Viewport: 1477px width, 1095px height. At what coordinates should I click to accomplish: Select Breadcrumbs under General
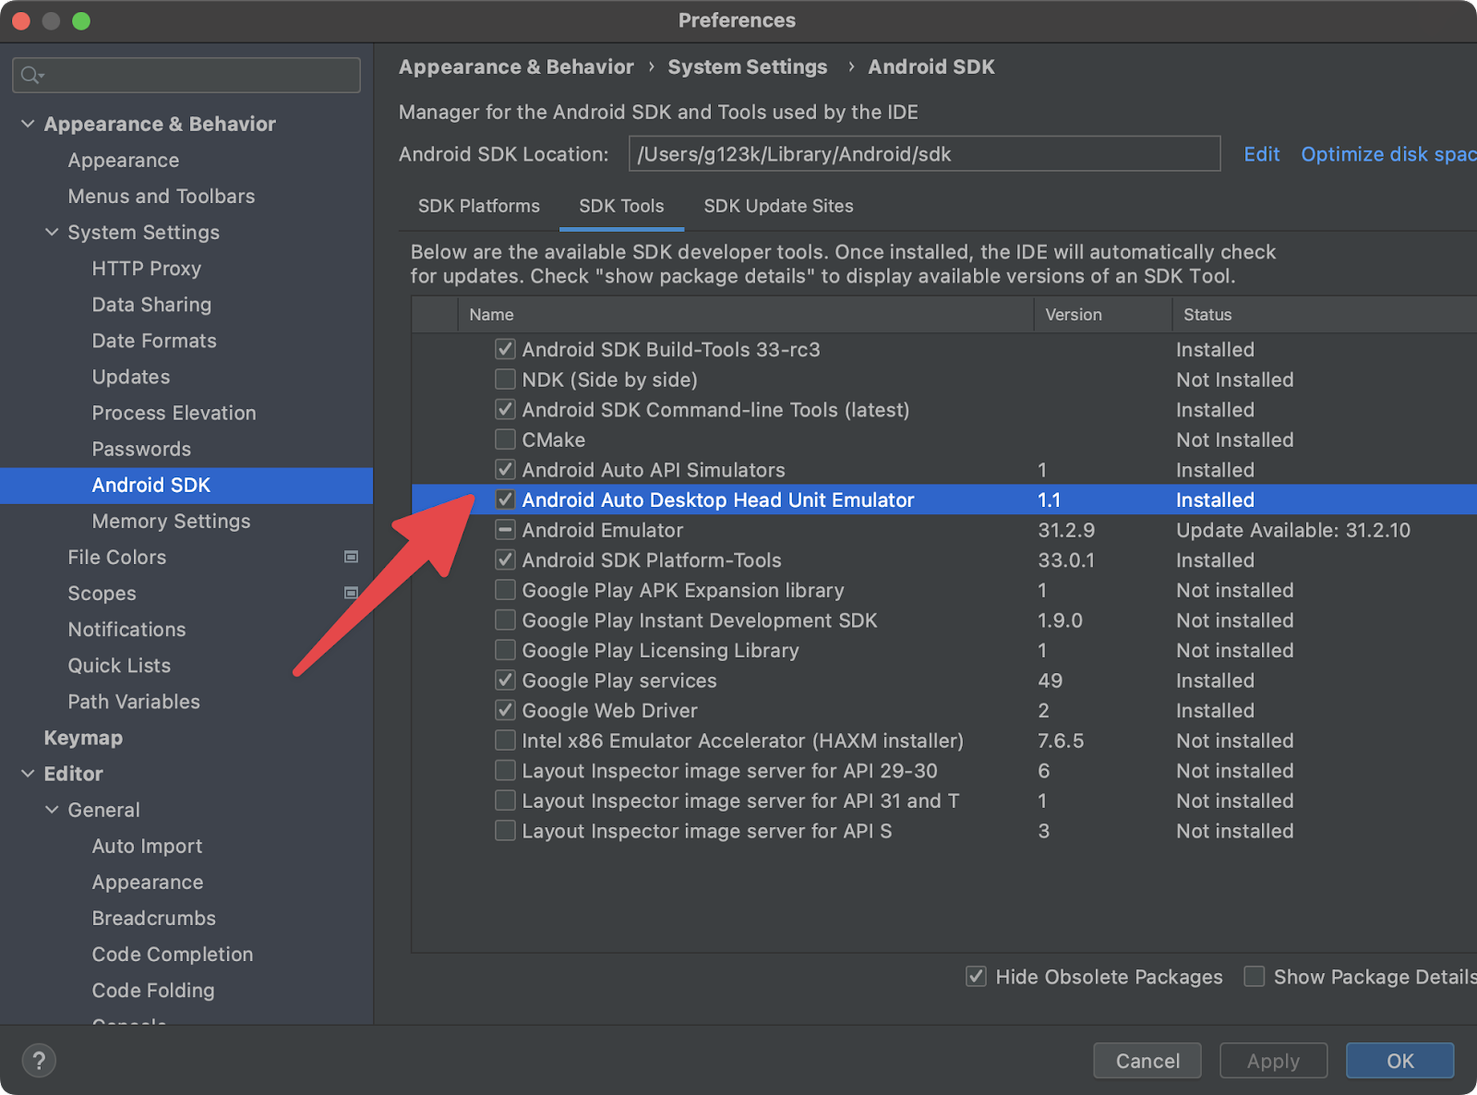[153, 918]
